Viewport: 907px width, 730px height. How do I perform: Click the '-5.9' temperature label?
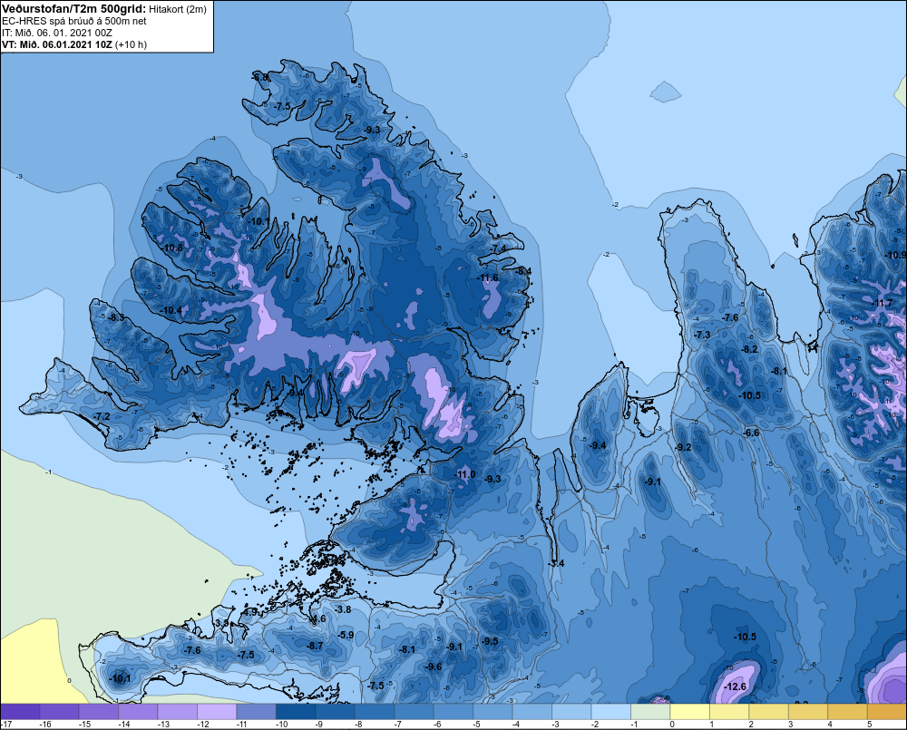346,635
